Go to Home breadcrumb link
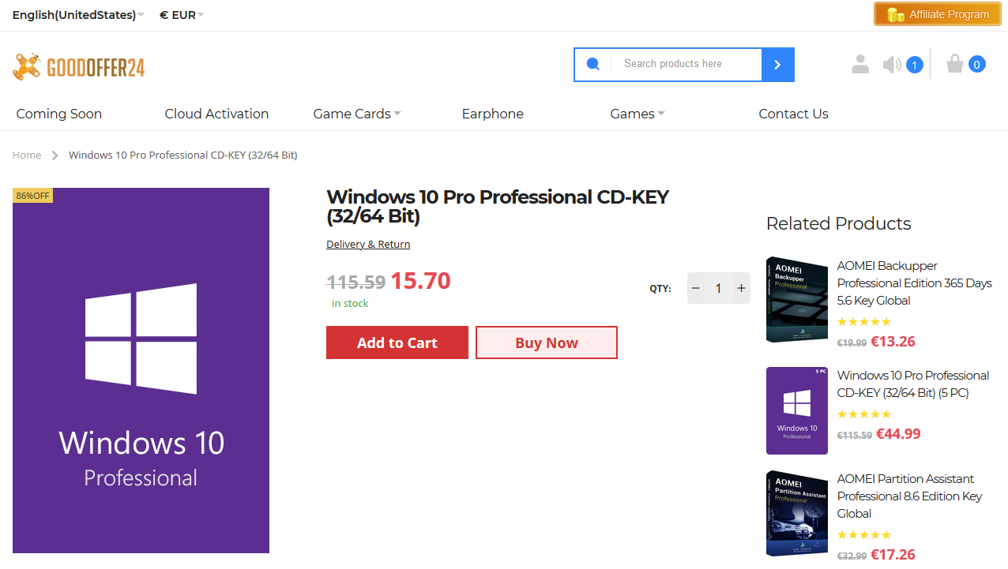1008x569 pixels. click(x=27, y=155)
